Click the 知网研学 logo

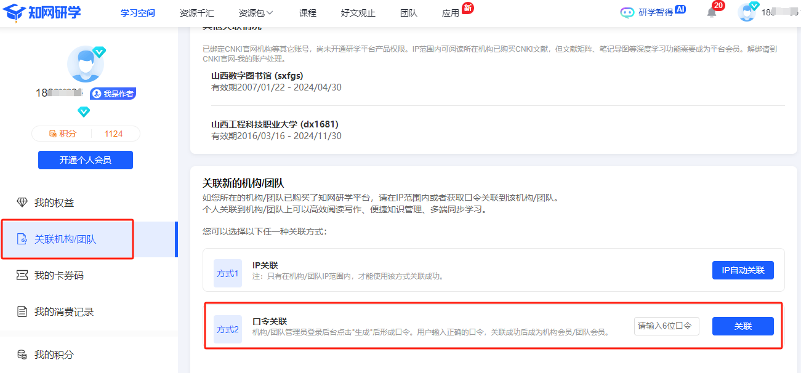[x=42, y=12]
